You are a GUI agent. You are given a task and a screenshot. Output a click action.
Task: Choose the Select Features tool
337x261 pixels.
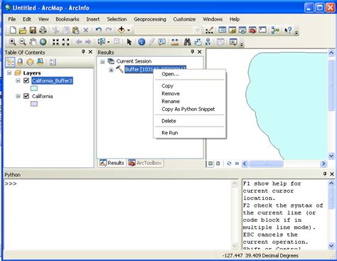click(102, 42)
